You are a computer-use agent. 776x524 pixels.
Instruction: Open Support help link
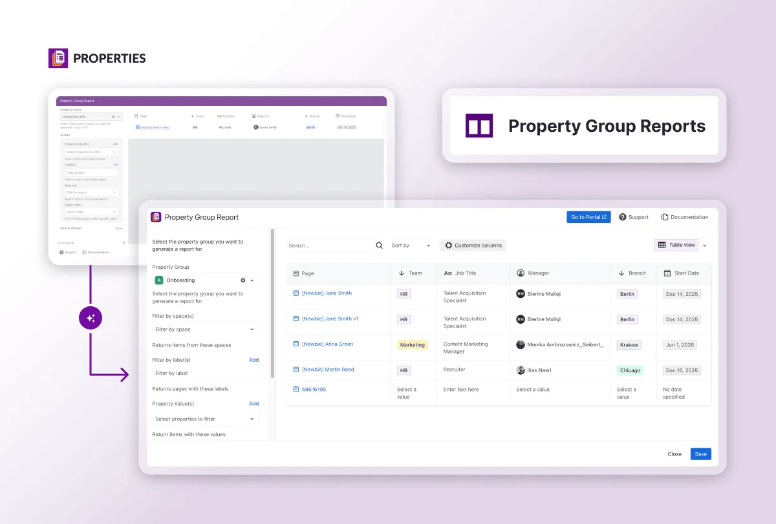(x=634, y=217)
